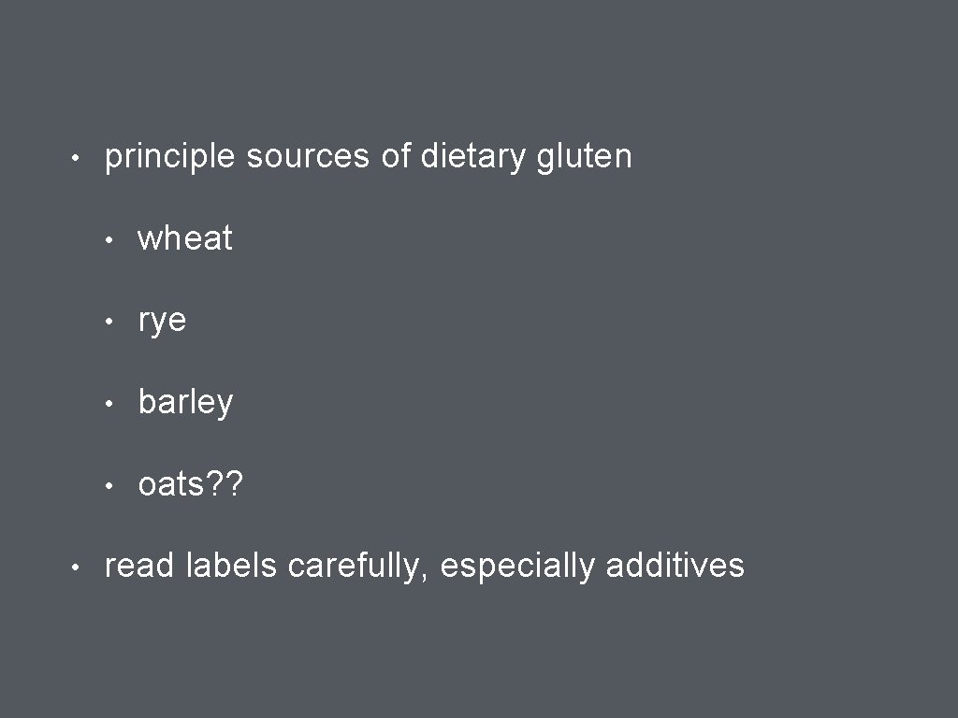The image size is (958, 718).
Task: Click the bullet dot beside 'oats??'
Action: 109,487
